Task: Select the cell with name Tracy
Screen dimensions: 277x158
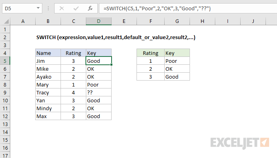Action: tap(48, 92)
